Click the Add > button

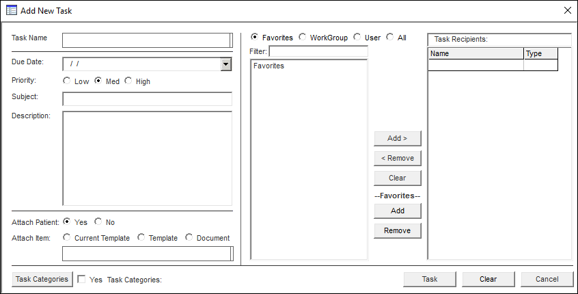(398, 138)
